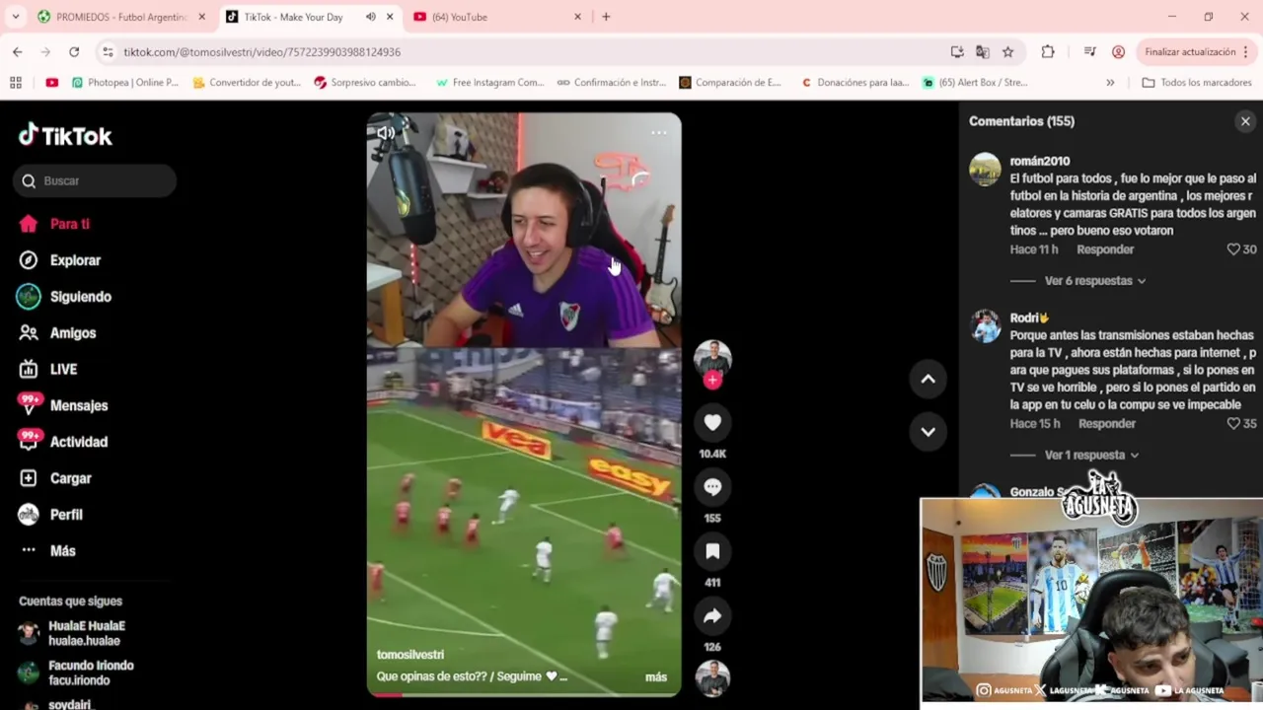Open comments via speech bubble icon
1263x710 pixels.
click(712, 487)
